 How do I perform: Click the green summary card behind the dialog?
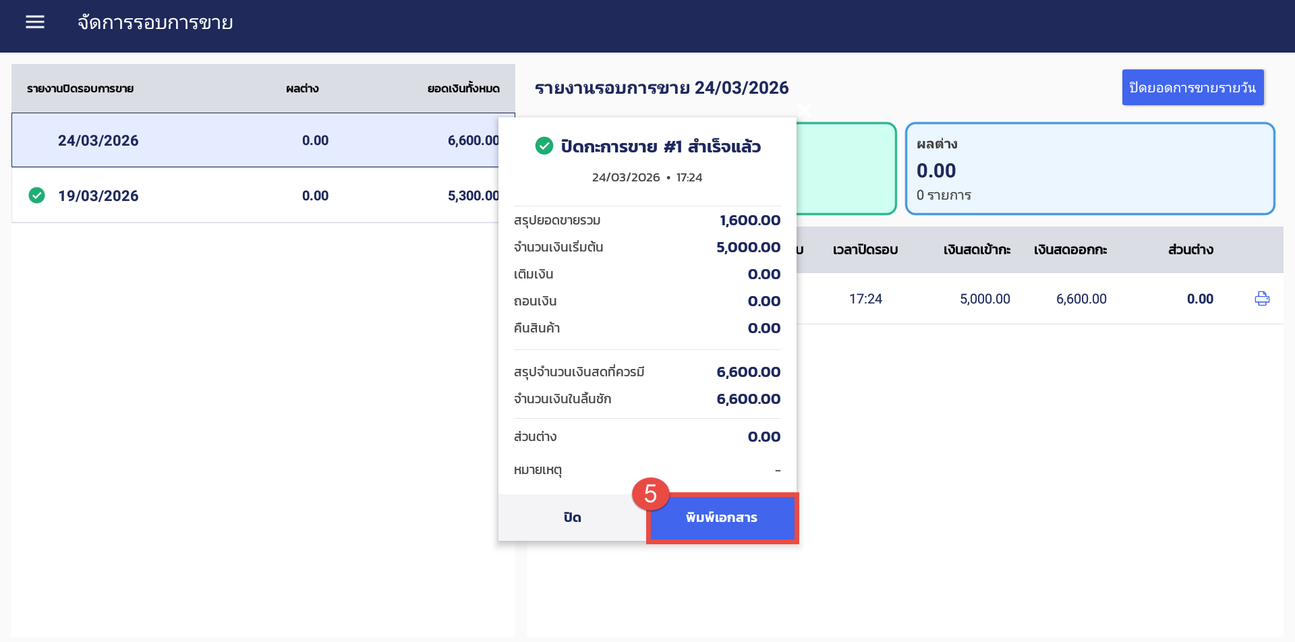(846, 169)
